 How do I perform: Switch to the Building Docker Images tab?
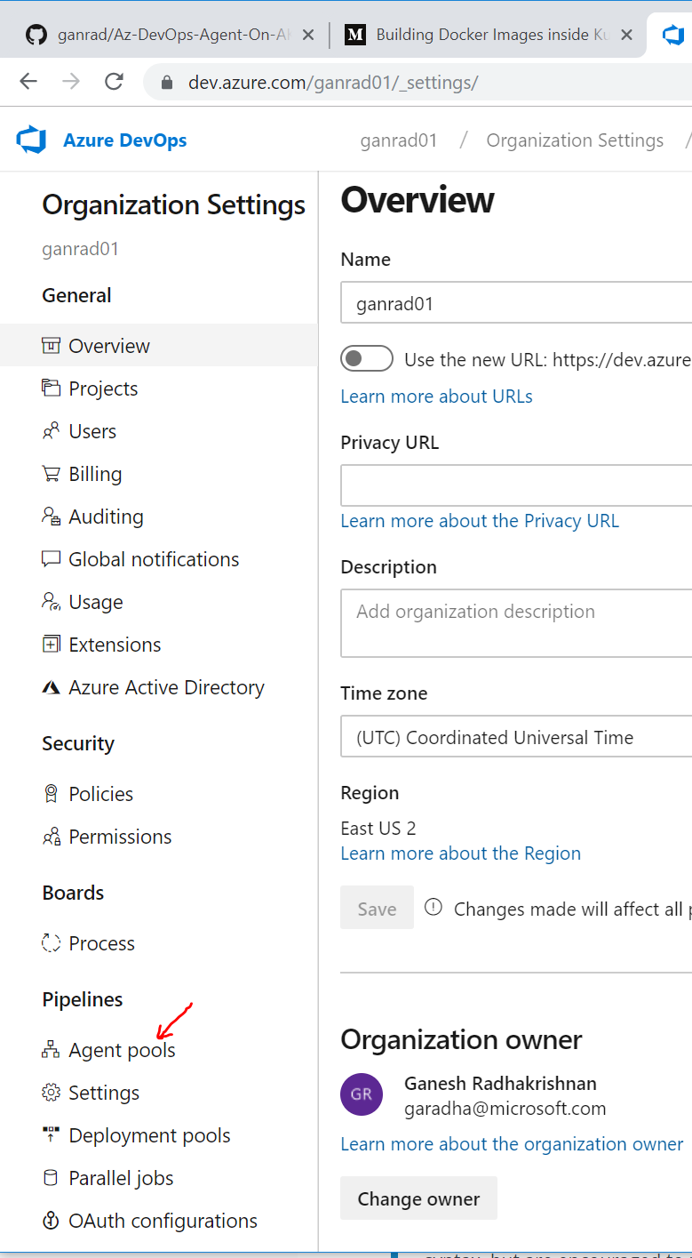click(x=480, y=35)
